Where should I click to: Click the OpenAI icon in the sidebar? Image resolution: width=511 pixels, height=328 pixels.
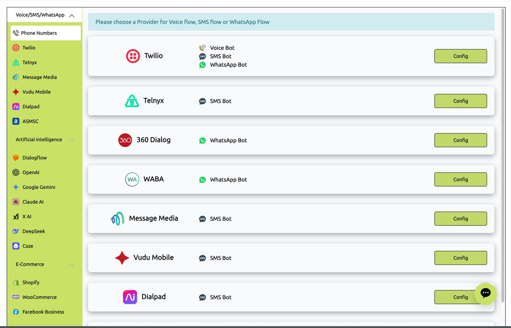pos(16,172)
